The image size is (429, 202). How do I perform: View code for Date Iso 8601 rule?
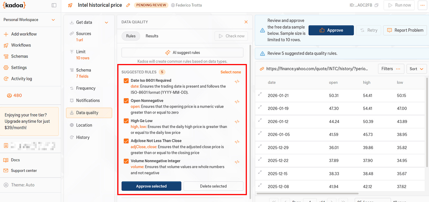[237, 82]
